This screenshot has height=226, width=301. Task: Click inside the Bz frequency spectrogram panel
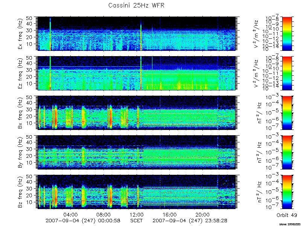tap(136, 192)
